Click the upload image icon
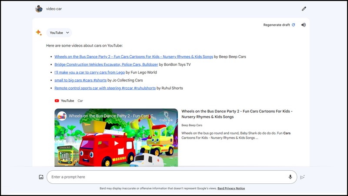This screenshot has width=348, height=196. 41,177
